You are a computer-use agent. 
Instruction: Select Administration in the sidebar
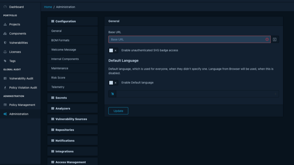pyautogui.click(x=20, y=114)
